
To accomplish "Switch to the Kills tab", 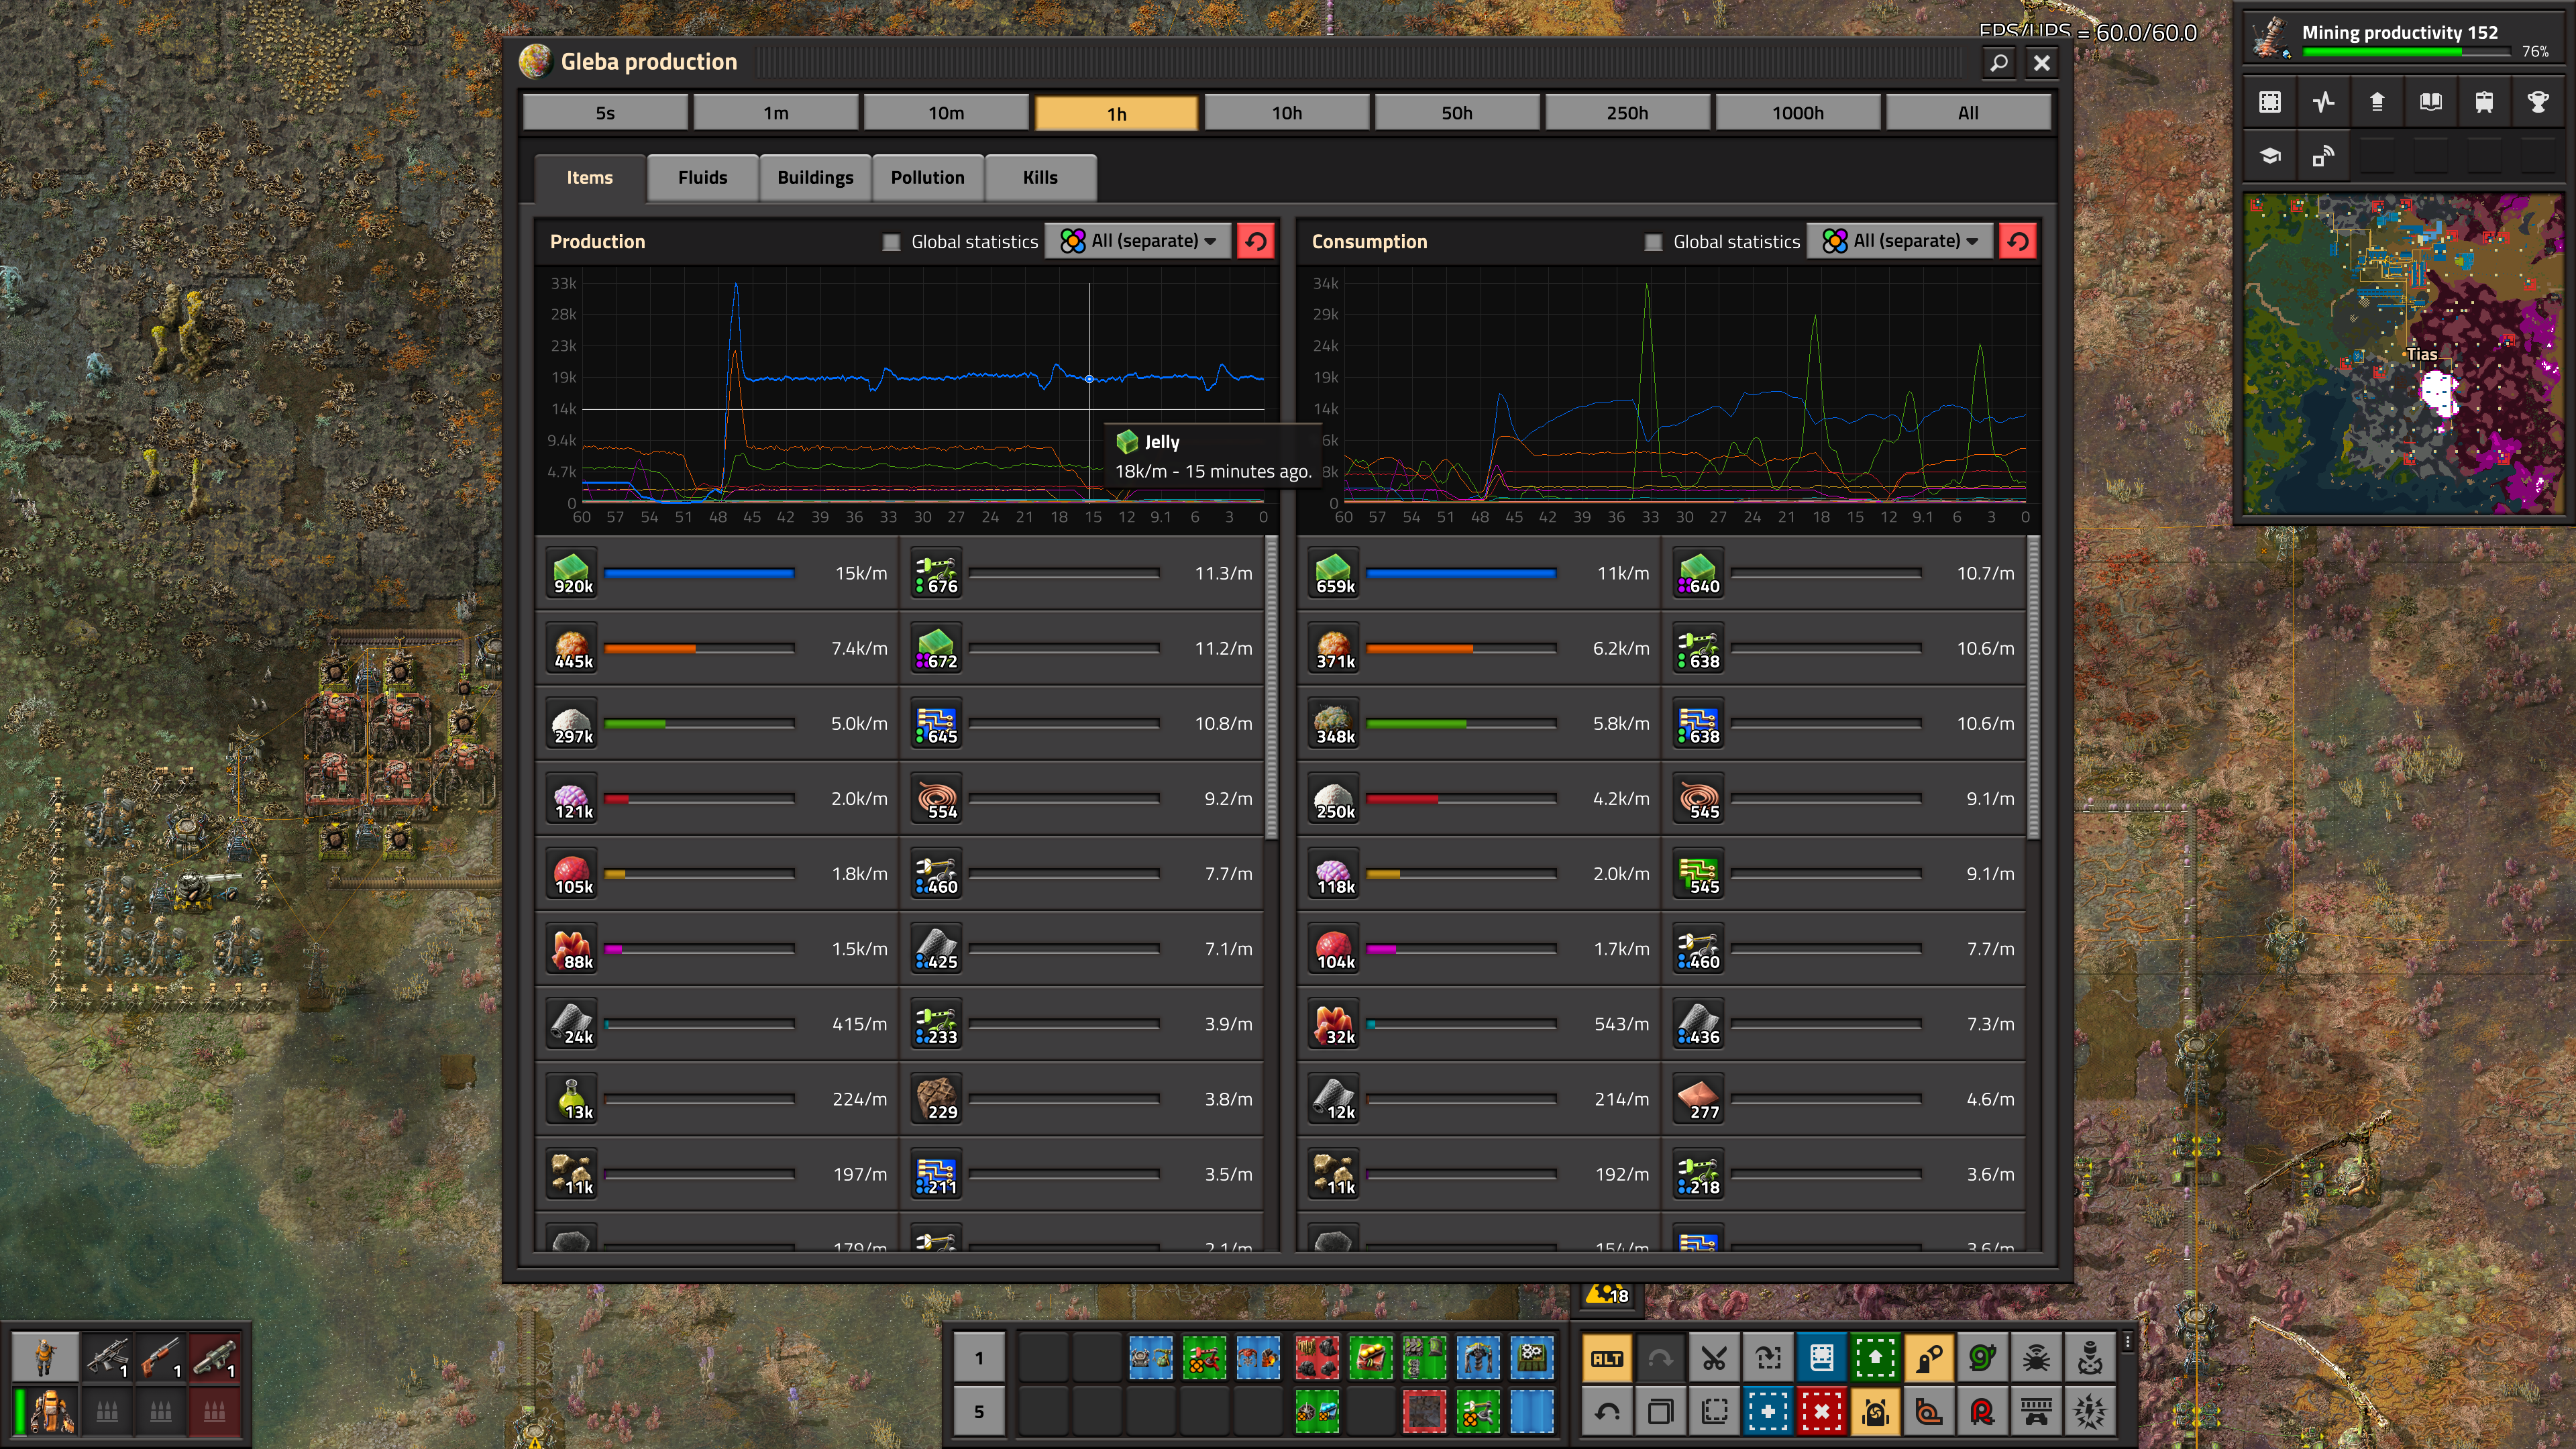I will pyautogui.click(x=1040, y=178).
